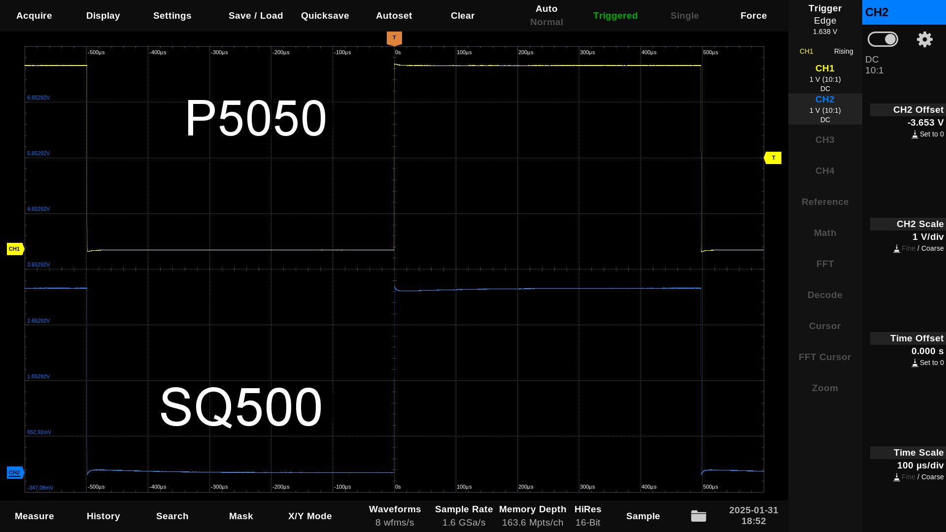
Task: Open the Reference panel
Action: pyautogui.click(x=825, y=202)
